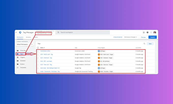Open the GA4 - EEC - purchase link
The image size is (173, 104).
(46, 61)
